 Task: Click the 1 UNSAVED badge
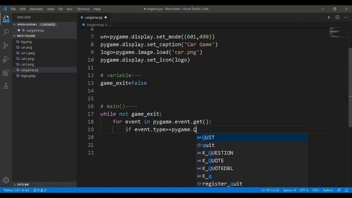(47, 24)
